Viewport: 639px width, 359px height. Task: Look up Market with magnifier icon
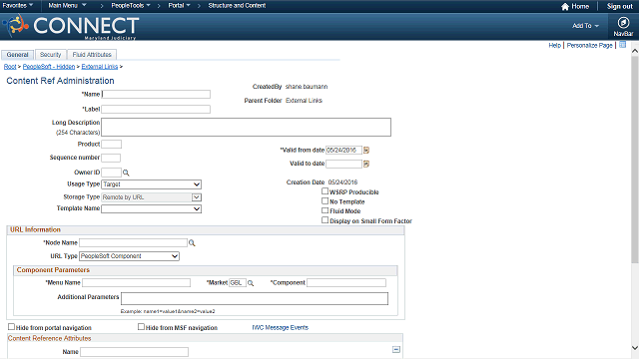pos(251,283)
